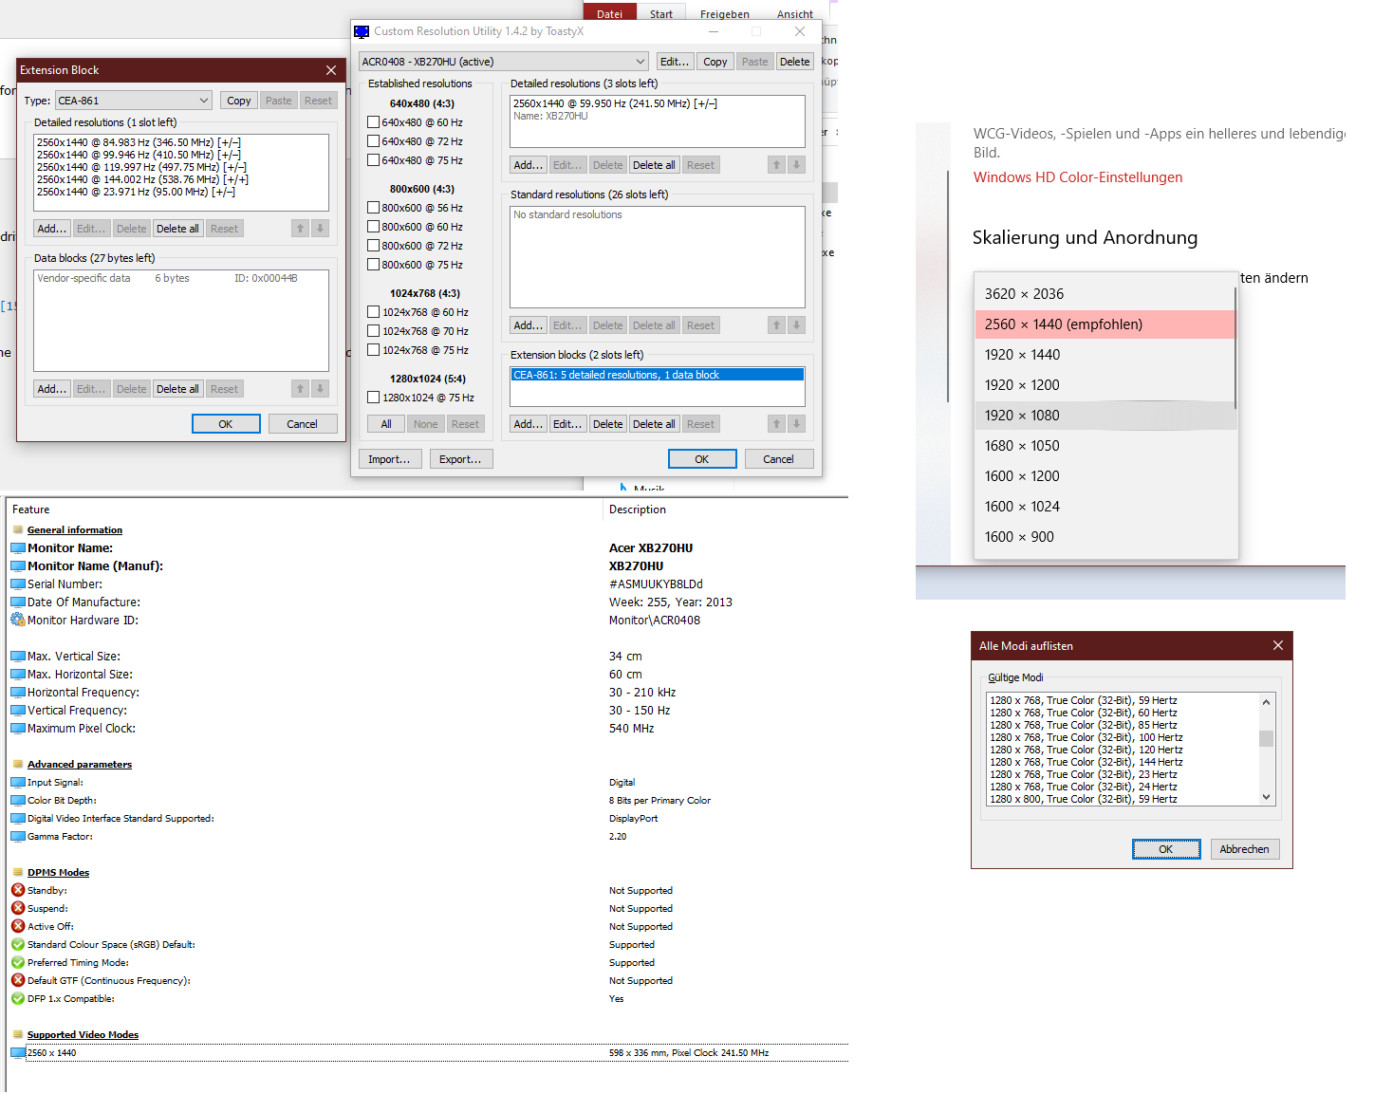Screen dimensions: 1374x1112
Task: Click green check icon for sRGB Default
Action: coord(18,944)
